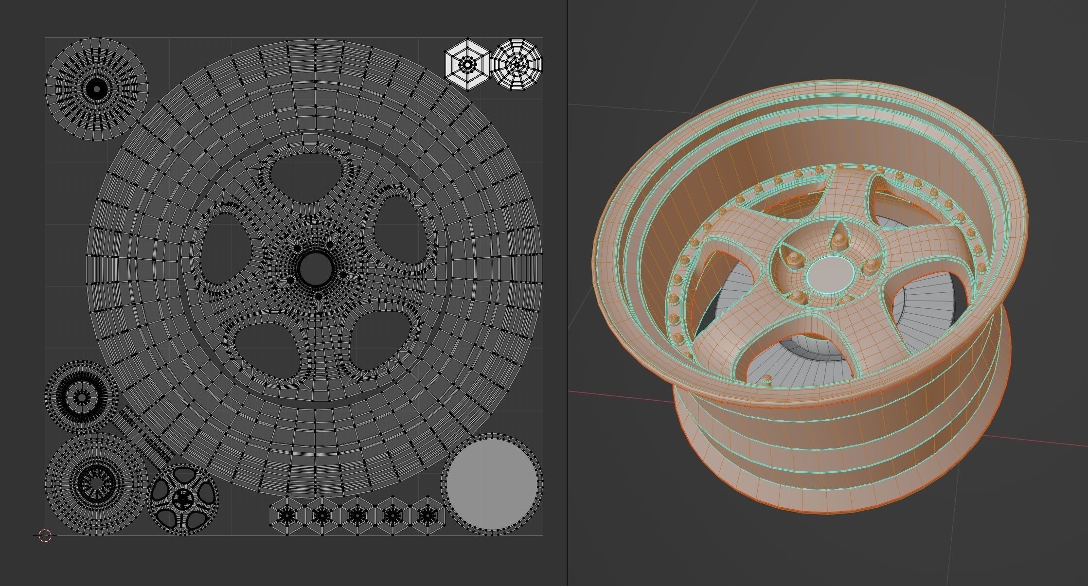
Task: Click the center hub hole of main UV island
Action: (x=316, y=268)
